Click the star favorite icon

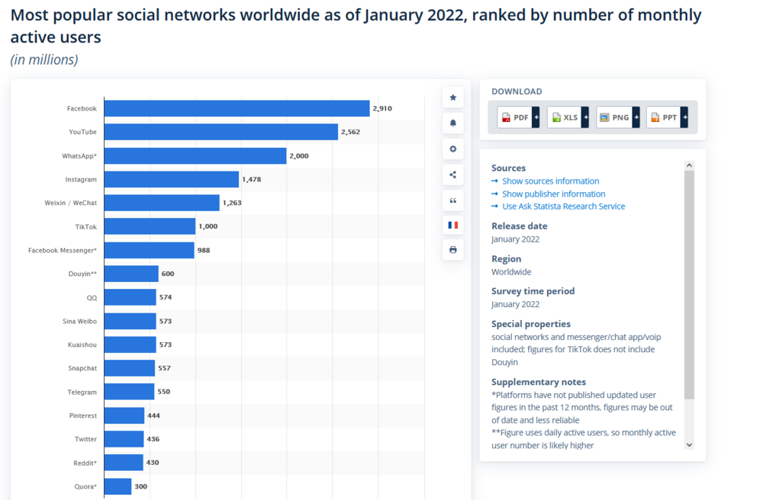[x=452, y=98]
